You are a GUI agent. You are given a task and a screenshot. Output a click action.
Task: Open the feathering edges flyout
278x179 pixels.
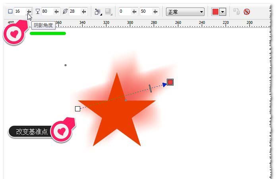pyautogui.click(x=108, y=12)
